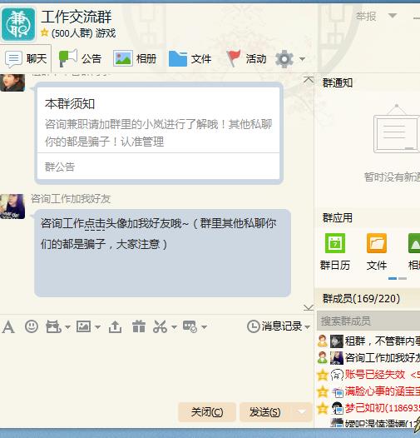Expand the send button options arrow
Screen dimensions: 420x438
point(302,412)
